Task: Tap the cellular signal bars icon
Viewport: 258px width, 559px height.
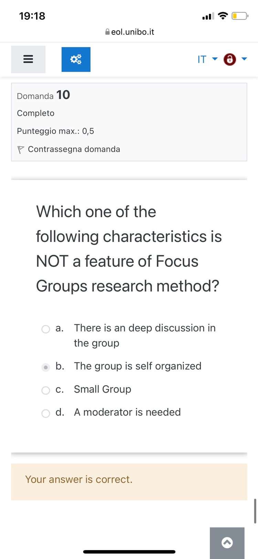Action: (208, 16)
